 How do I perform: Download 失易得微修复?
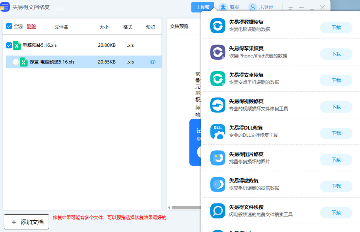[336, 186]
